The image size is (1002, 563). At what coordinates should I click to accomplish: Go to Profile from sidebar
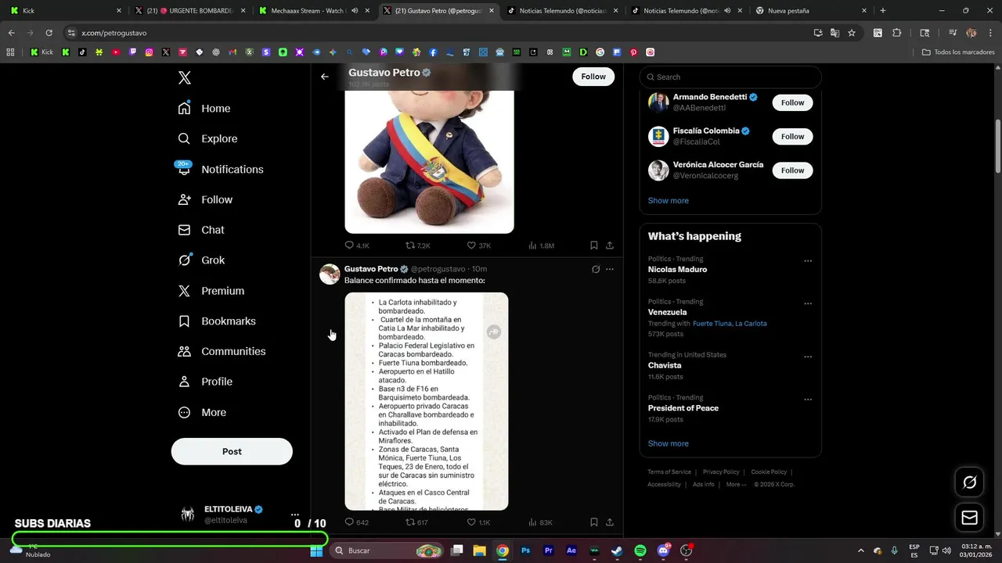pos(205,382)
